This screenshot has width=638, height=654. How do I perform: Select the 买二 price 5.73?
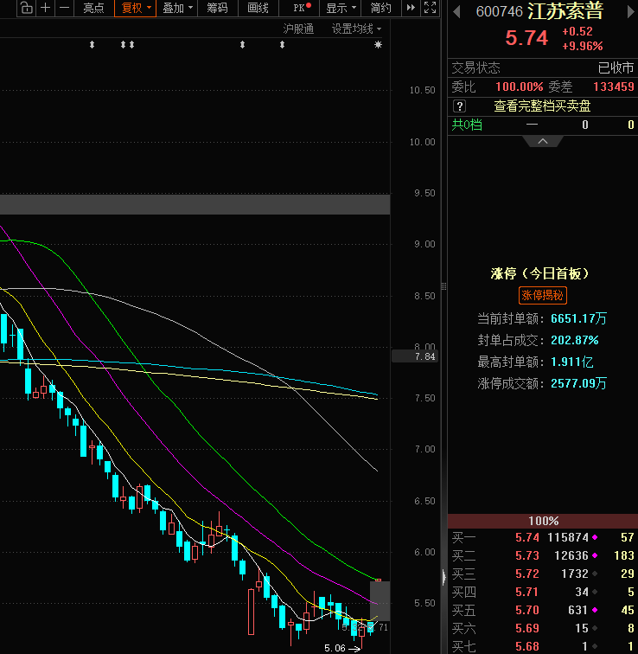pos(527,555)
